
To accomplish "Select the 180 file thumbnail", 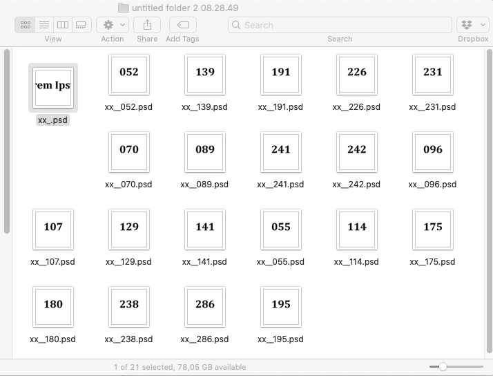I will click(53, 307).
